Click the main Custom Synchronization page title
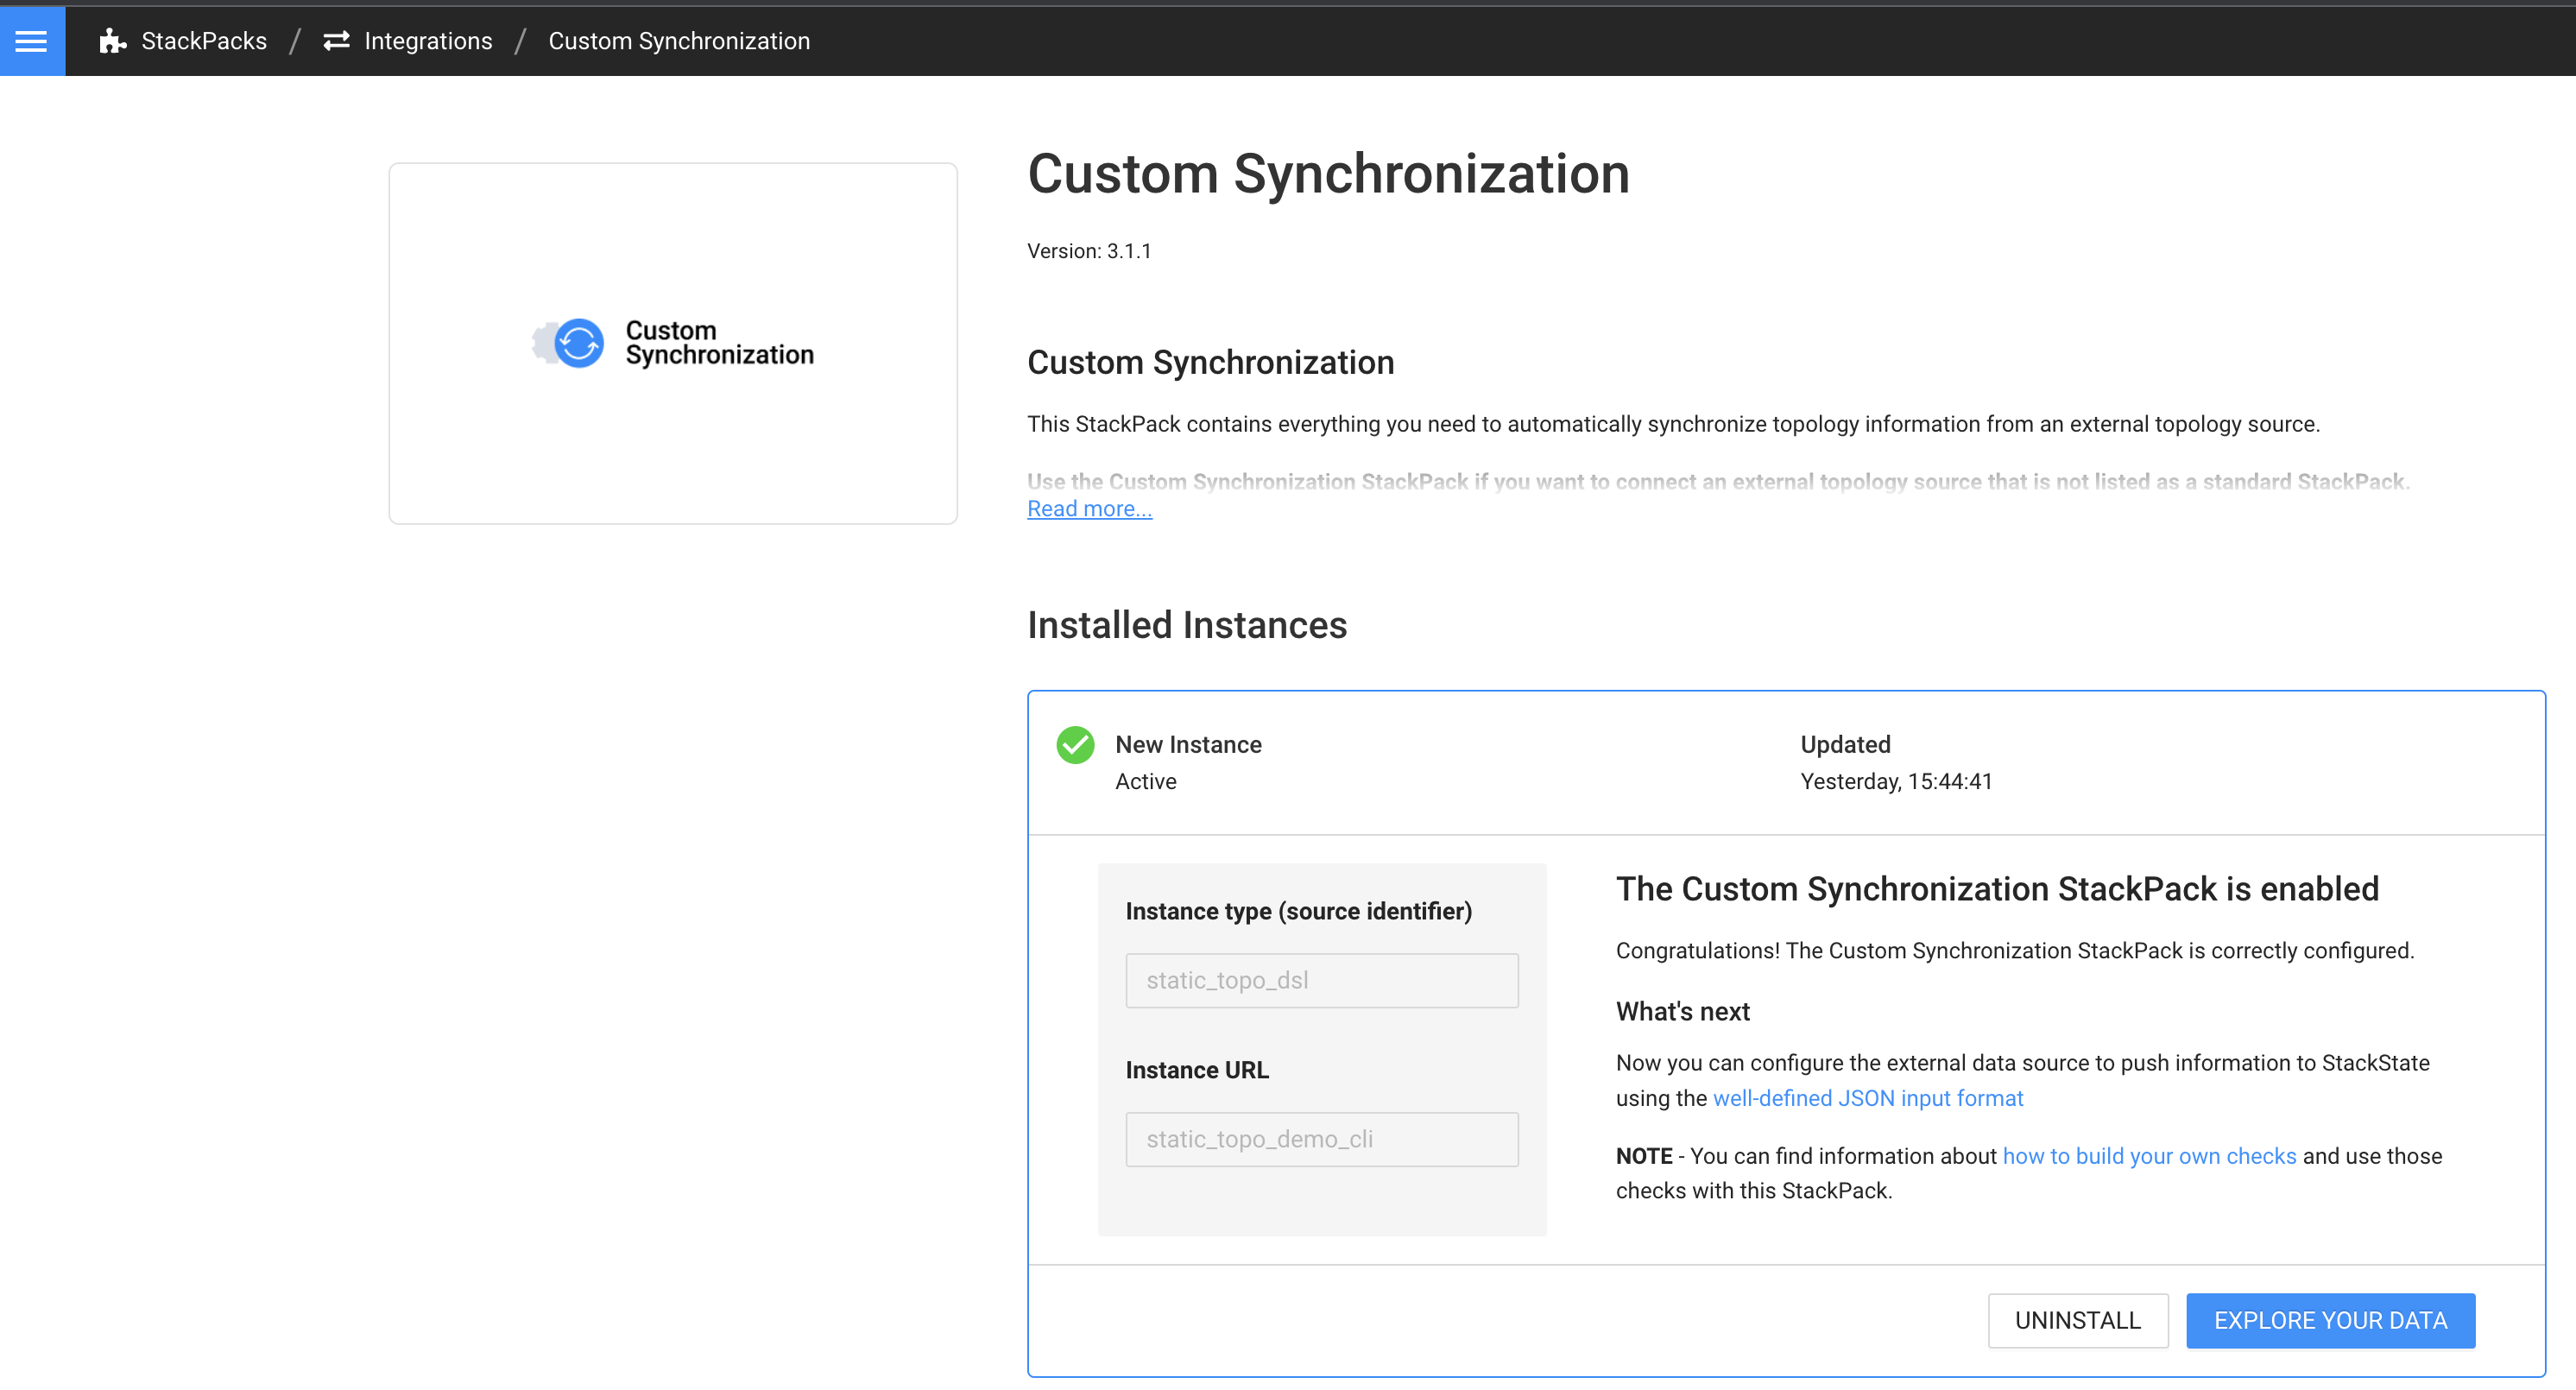This screenshot has width=2576, height=1390. (x=1328, y=174)
